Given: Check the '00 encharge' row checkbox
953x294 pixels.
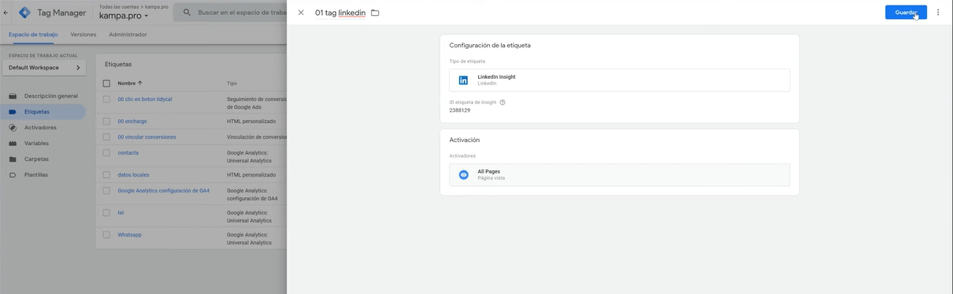Looking at the screenshot, I should coord(106,121).
